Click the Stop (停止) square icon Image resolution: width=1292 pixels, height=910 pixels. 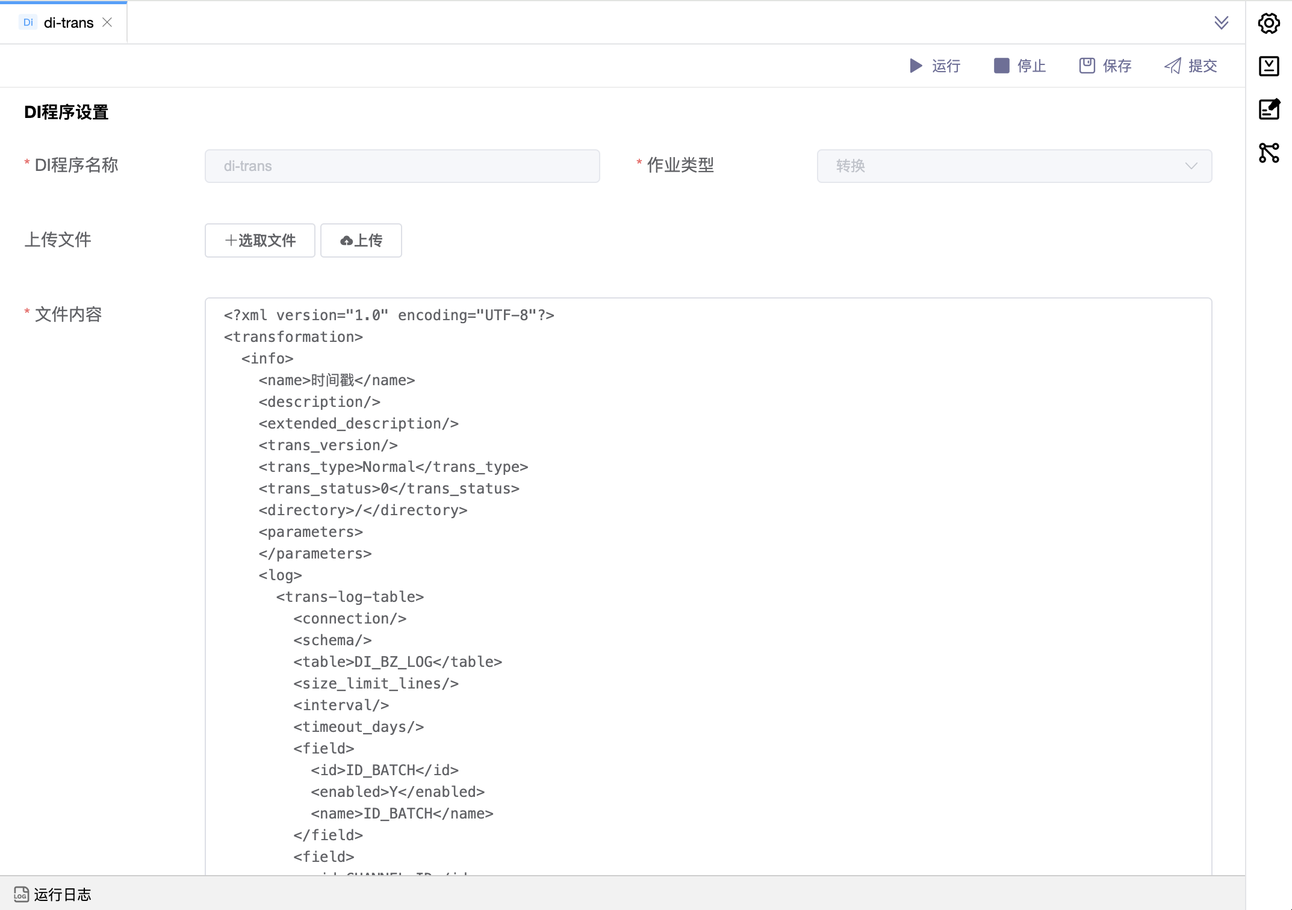1001,66
